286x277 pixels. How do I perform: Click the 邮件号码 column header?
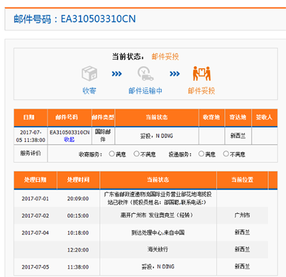[67, 117]
